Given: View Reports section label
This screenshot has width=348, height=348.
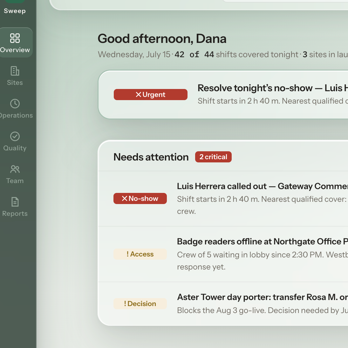Looking at the screenshot, I should pos(15,214).
